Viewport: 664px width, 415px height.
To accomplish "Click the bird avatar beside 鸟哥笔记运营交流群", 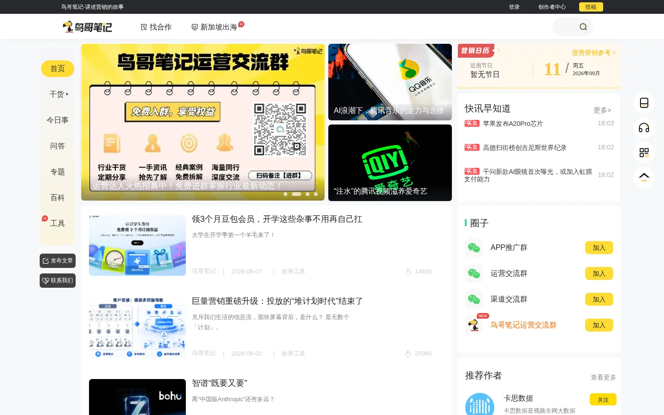I will coord(474,325).
